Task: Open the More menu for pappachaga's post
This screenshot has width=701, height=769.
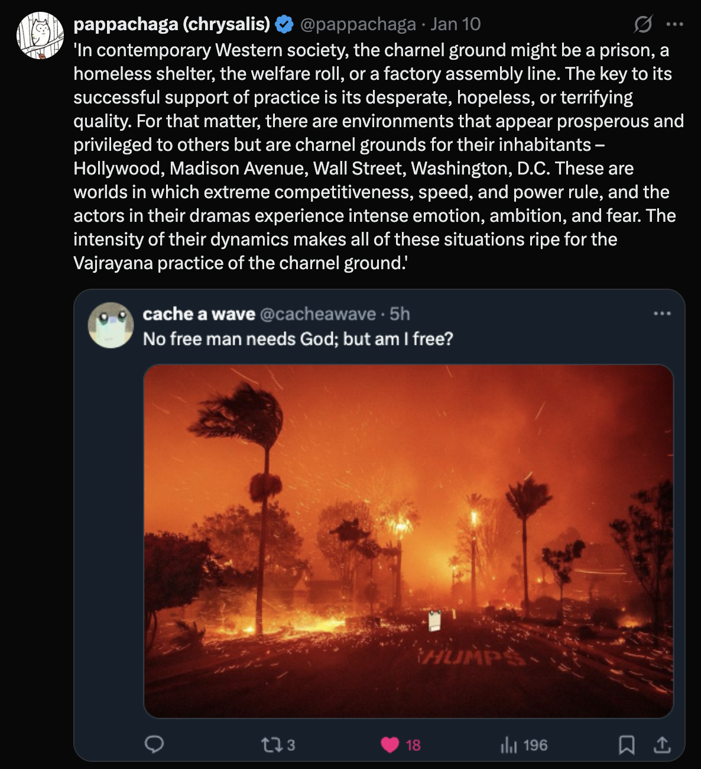Action: [x=674, y=24]
